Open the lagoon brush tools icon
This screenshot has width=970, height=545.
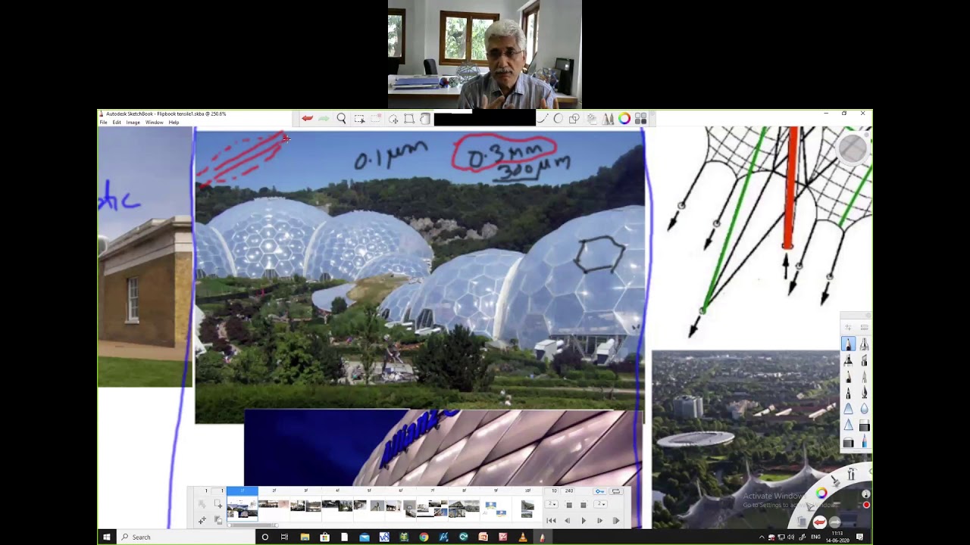tap(835, 480)
